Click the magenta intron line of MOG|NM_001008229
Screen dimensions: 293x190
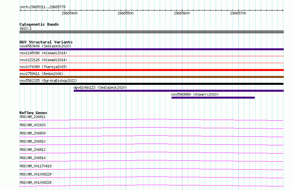pyautogui.click(x=151, y=177)
